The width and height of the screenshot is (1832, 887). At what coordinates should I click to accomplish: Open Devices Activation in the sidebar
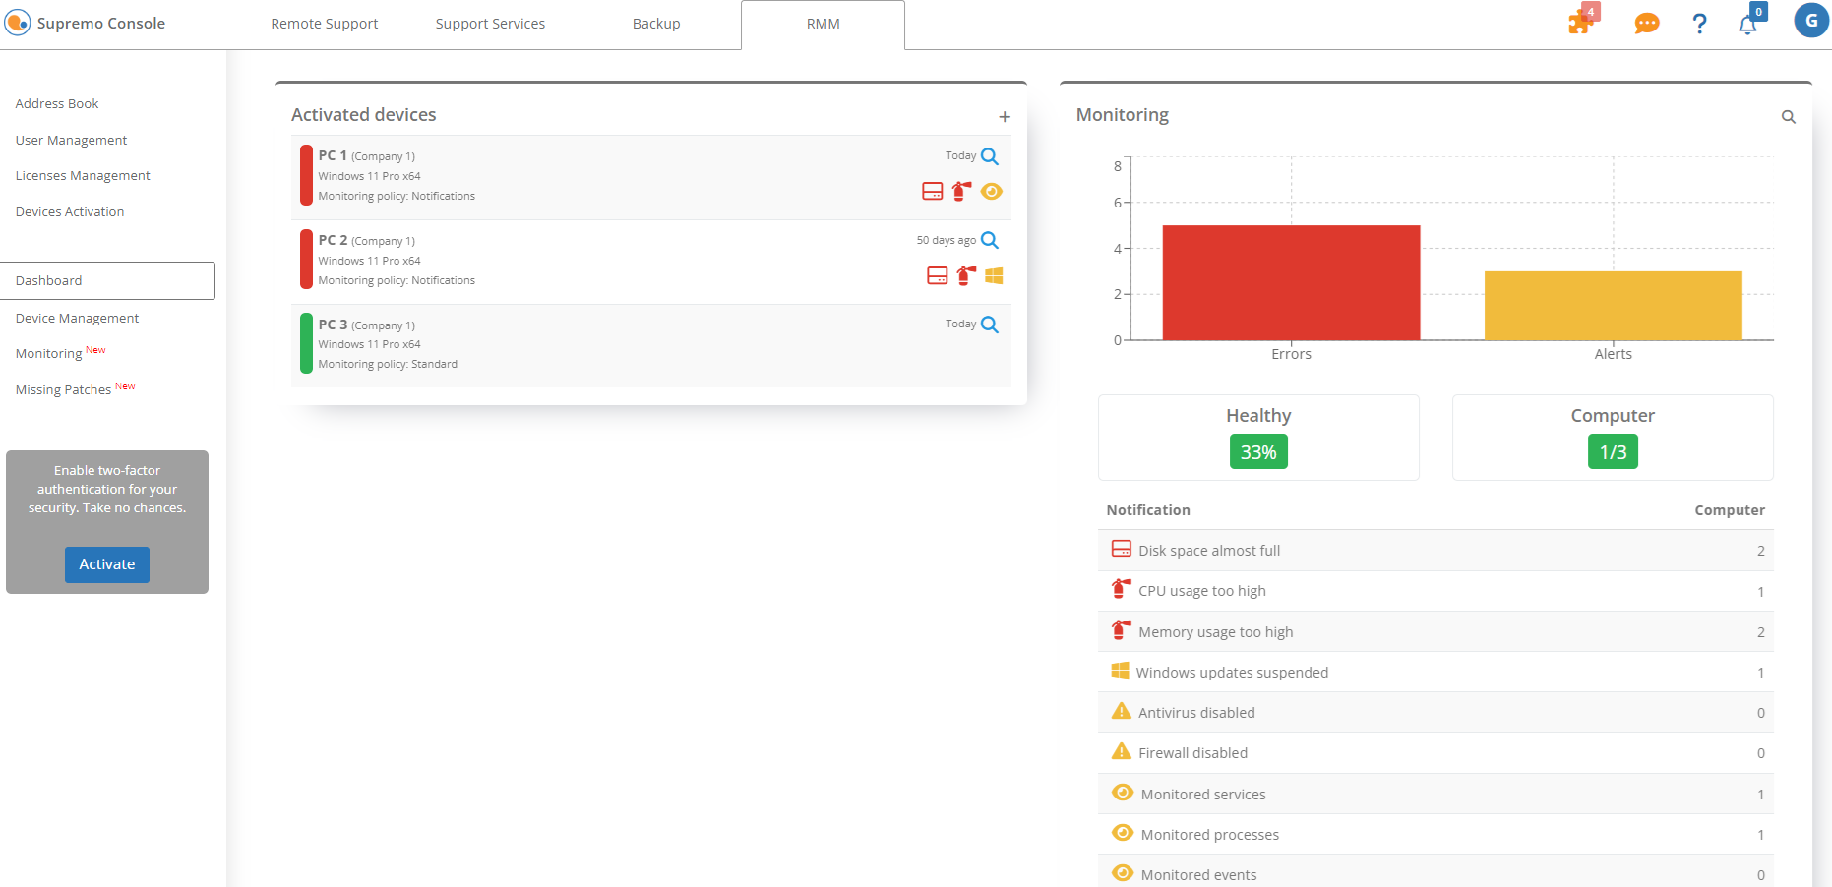70,212
